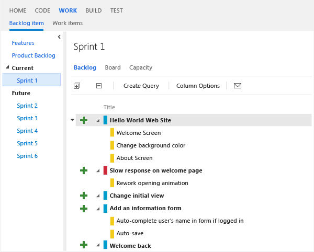Click the expand all icon in toolbar
Image resolution: width=314 pixels, height=252 pixels.
pyautogui.click(x=77, y=86)
